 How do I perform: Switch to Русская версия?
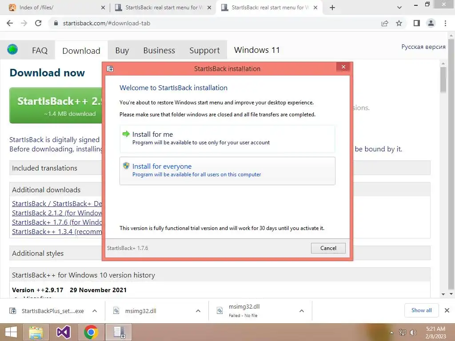coord(423,47)
